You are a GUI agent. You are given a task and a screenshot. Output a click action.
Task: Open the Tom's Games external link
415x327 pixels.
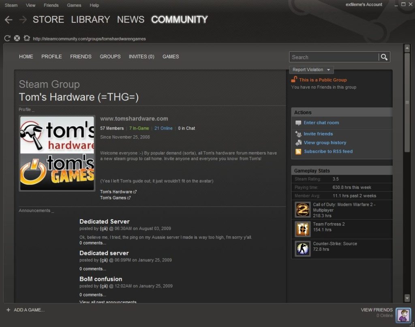(116, 198)
